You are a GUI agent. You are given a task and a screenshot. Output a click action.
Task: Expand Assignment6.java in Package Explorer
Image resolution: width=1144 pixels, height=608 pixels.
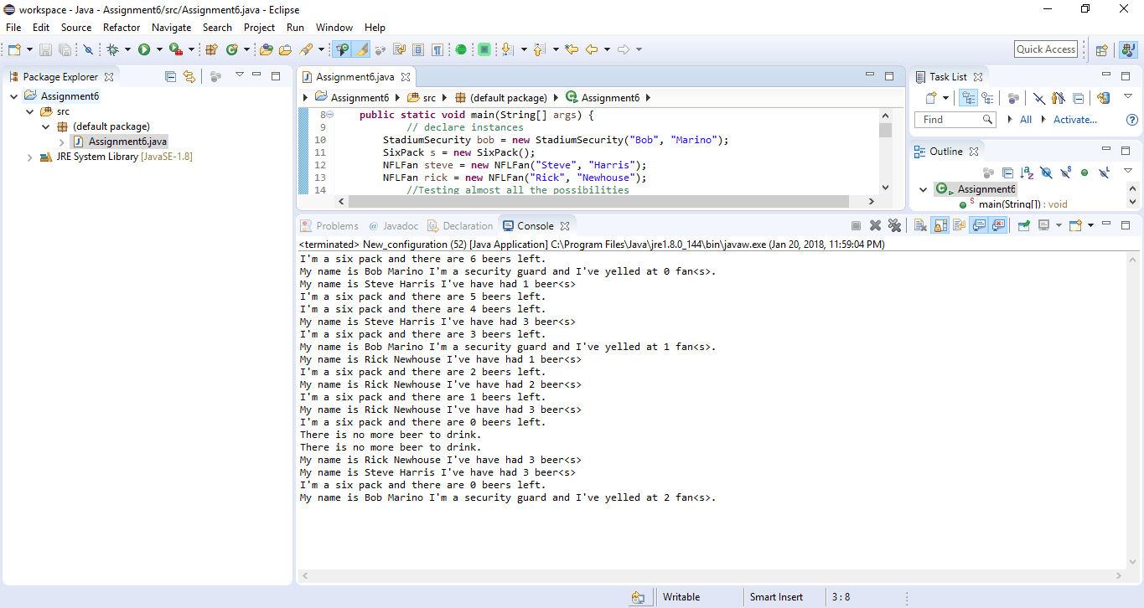pos(62,142)
